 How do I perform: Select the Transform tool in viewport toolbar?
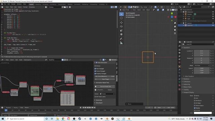coord(121,34)
